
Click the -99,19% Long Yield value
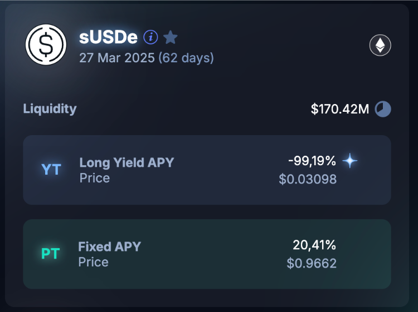[312, 161]
